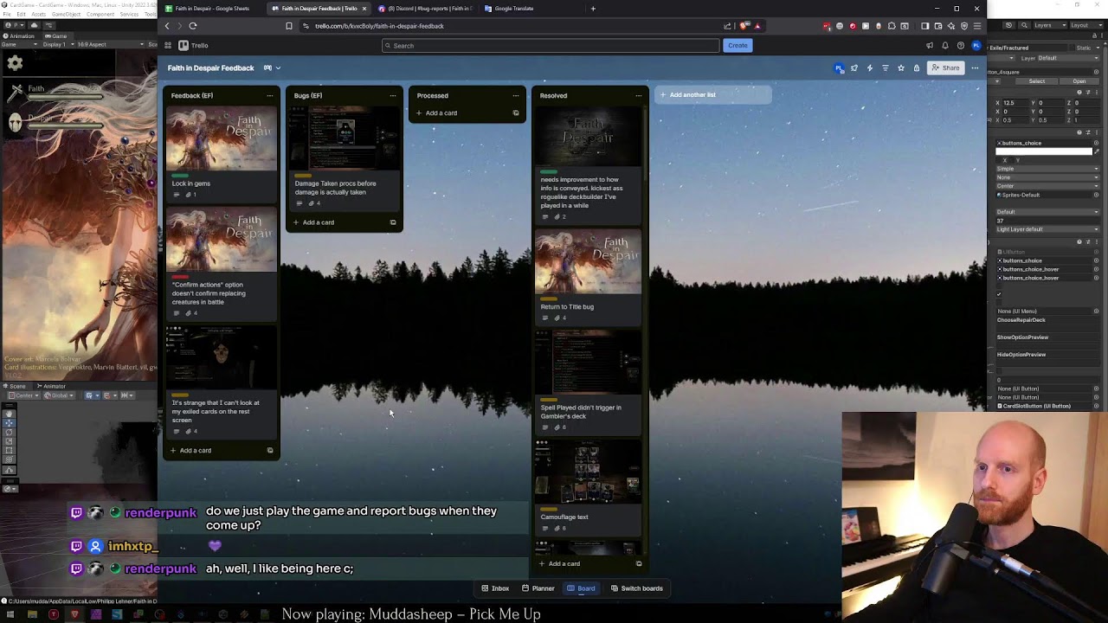Open Unity GameObject menu

(x=66, y=14)
